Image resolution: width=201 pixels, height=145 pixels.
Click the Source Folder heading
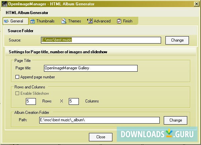tap(20, 31)
